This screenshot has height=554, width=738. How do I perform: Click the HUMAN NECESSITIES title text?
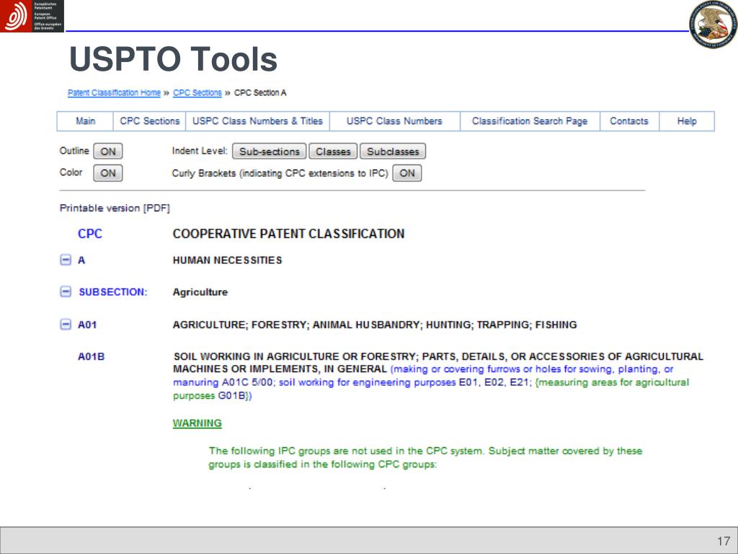[x=227, y=260]
